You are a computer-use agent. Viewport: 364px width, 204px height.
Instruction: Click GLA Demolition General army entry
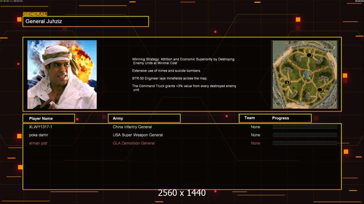pyautogui.click(x=134, y=143)
